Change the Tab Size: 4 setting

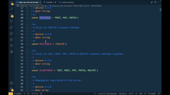tap(123, 94)
